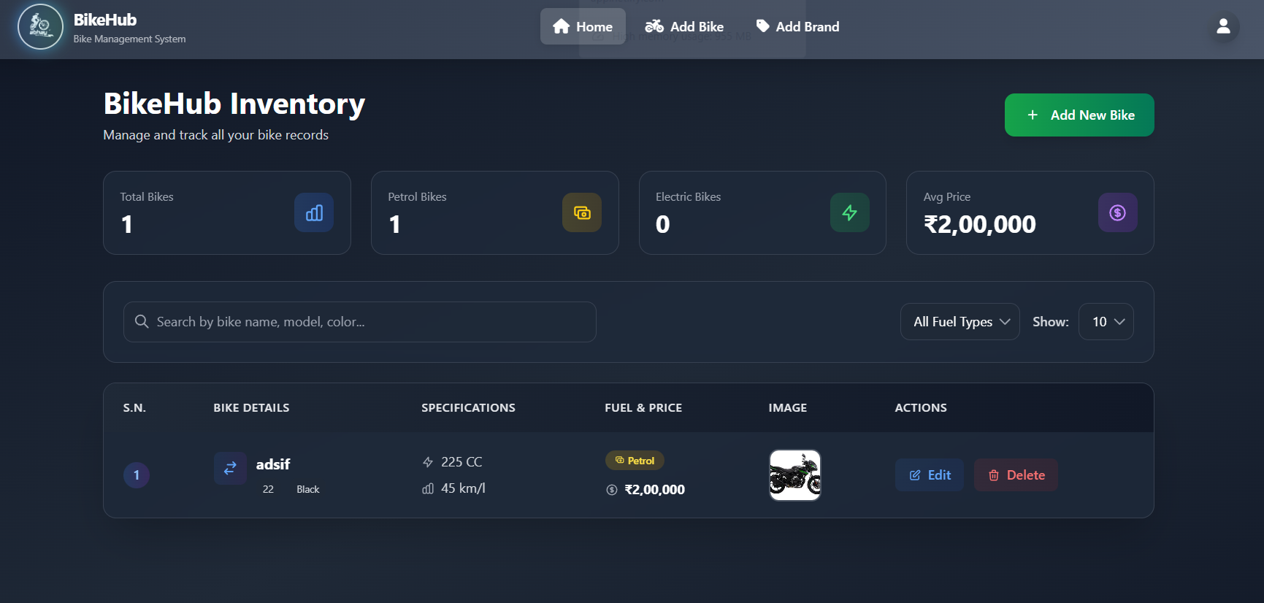Click the Petrol Bikes yellow icon

click(581, 212)
